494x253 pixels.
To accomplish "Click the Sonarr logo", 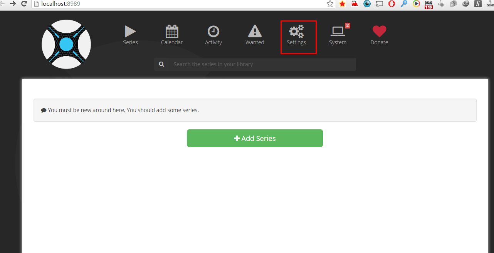I will pos(66,44).
